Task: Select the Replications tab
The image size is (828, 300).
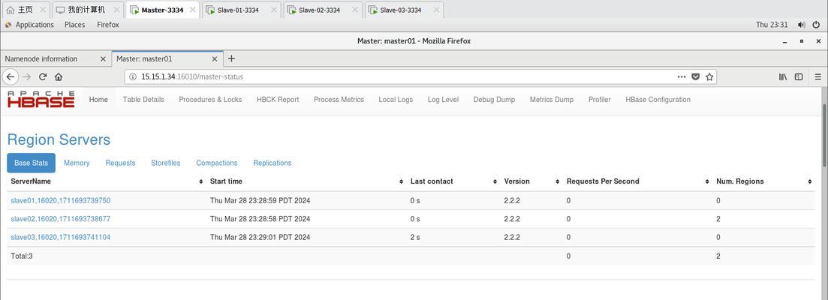Action: point(272,163)
